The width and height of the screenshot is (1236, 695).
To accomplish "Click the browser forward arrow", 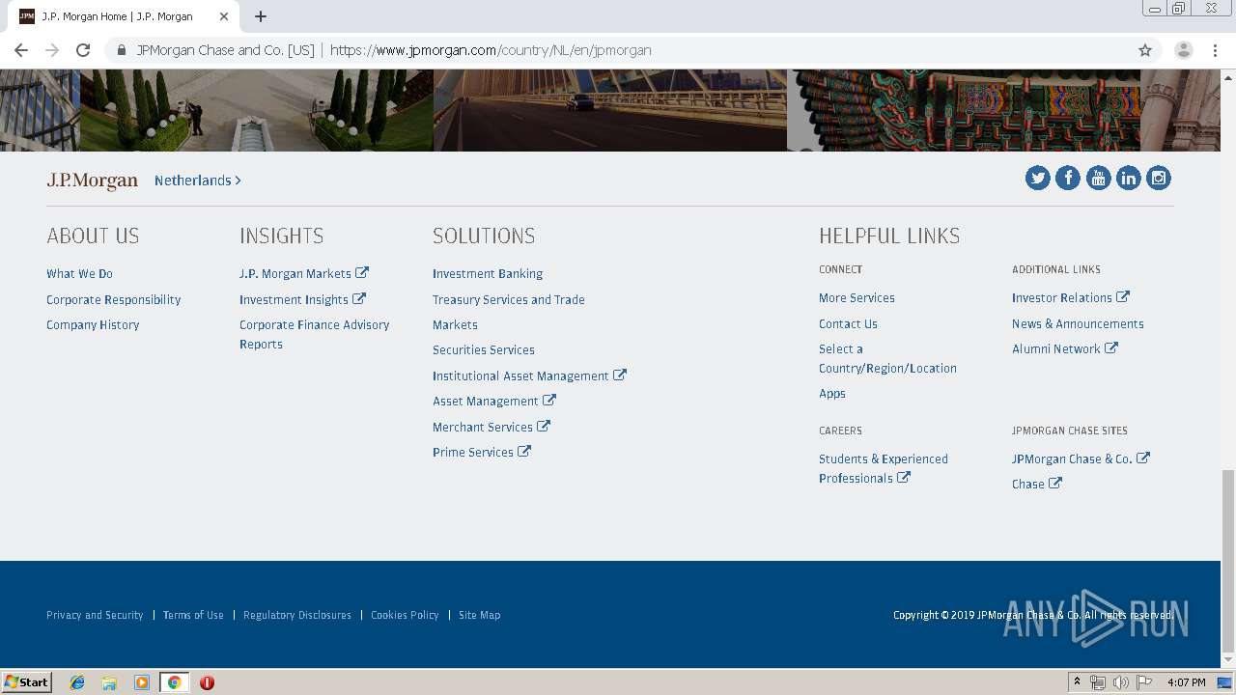I will [52, 50].
